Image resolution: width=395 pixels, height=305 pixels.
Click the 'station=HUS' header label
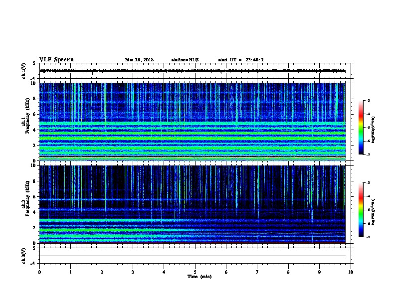(x=185, y=60)
